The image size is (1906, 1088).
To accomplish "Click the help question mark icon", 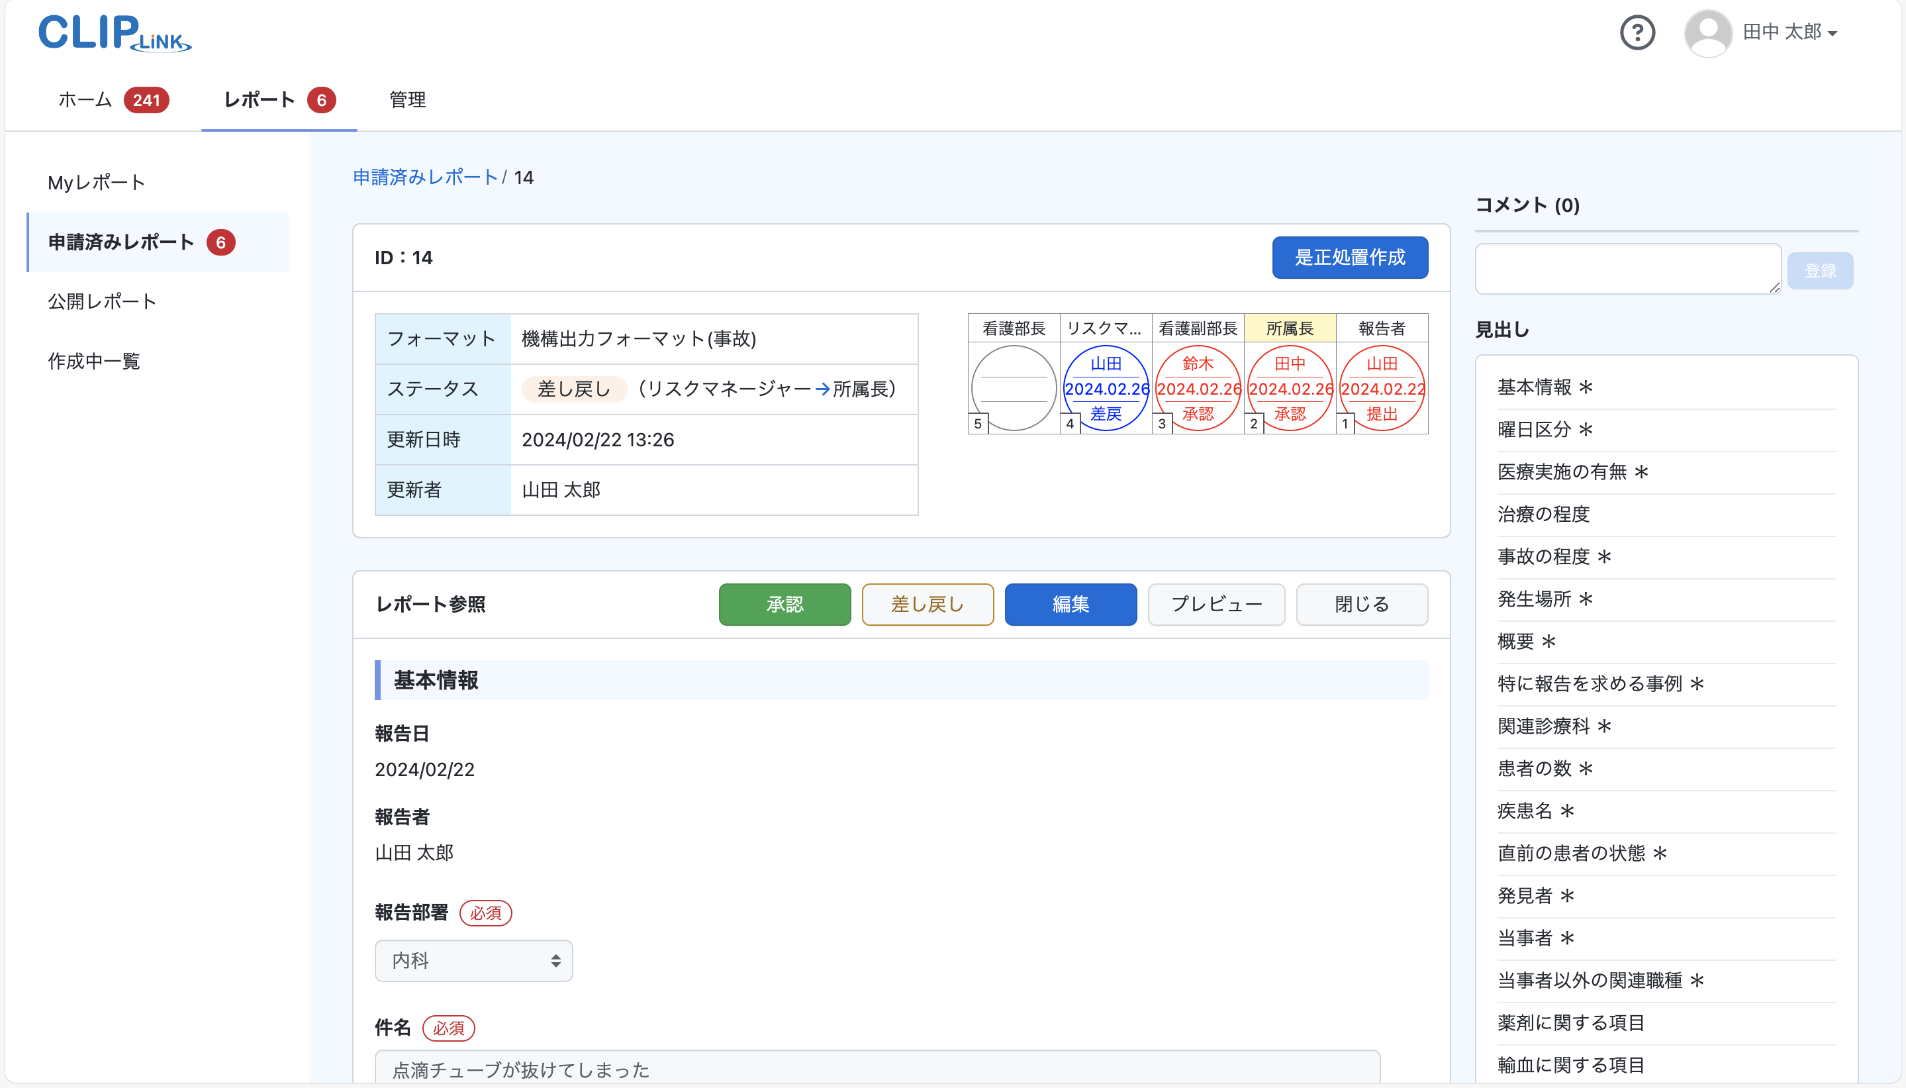I will pos(1637,33).
